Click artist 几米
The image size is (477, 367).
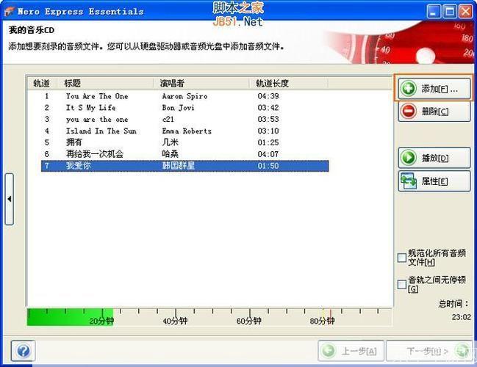click(170, 142)
